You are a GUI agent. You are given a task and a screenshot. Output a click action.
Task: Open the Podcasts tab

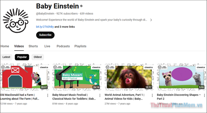[x=63, y=46]
